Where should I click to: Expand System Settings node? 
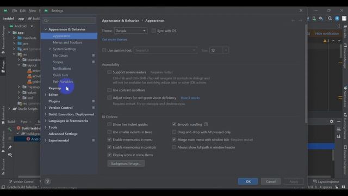pos(49,49)
